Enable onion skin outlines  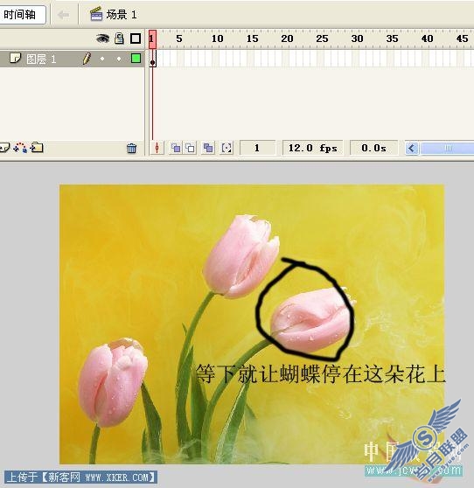pyautogui.click(x=191, y=148)
